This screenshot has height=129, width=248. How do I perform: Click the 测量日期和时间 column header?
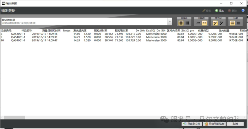click(51, 30)
